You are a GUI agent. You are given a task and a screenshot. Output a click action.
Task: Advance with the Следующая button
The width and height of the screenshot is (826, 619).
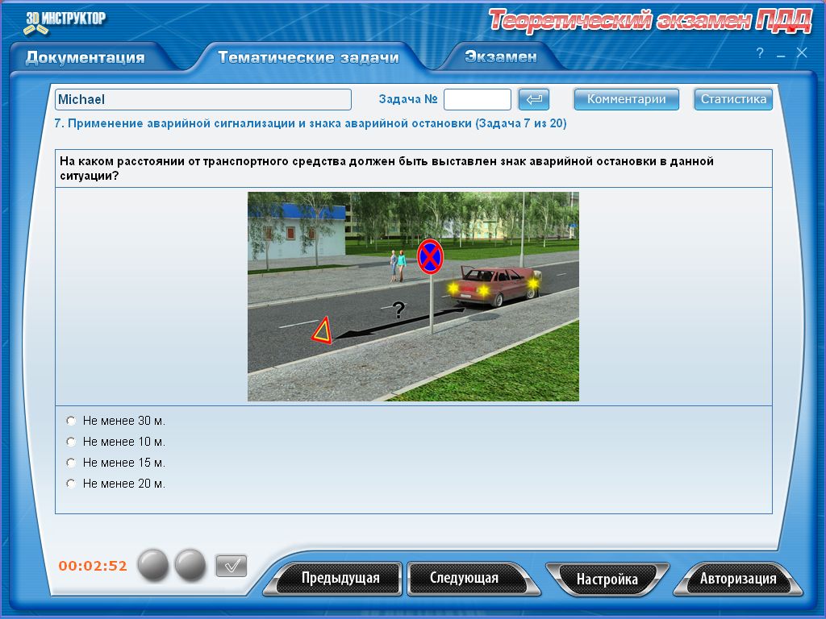464,578
